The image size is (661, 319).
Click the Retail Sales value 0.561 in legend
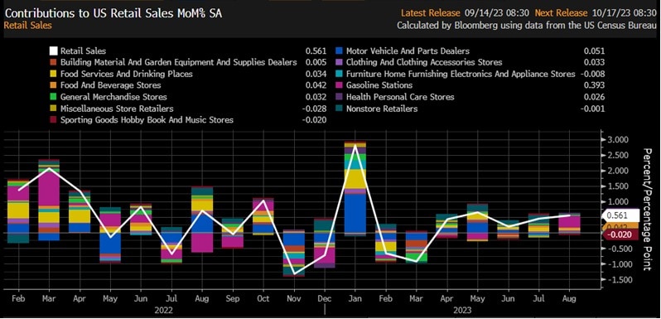point(316,51)
